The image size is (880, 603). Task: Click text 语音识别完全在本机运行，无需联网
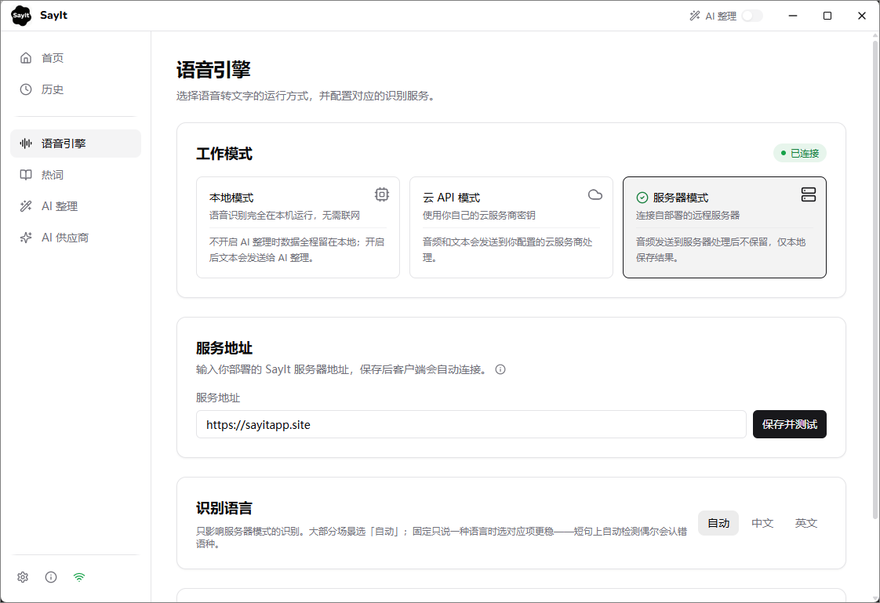[285, 216]
